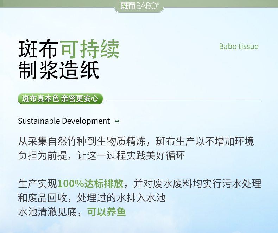Click the BABO brand logo at top

pyautogui.click(x=139, y=6)
